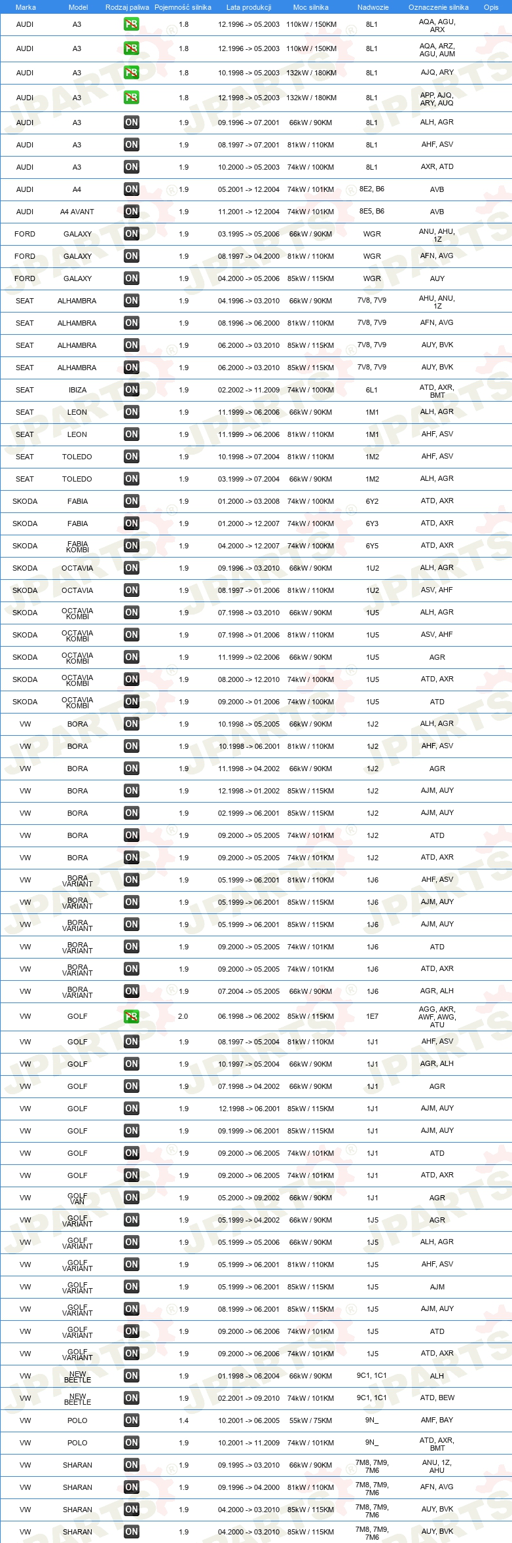Click the ON icon in the VW Golf Van row
Viewport: 512px width, 1543px height.
click(131, 1198)
